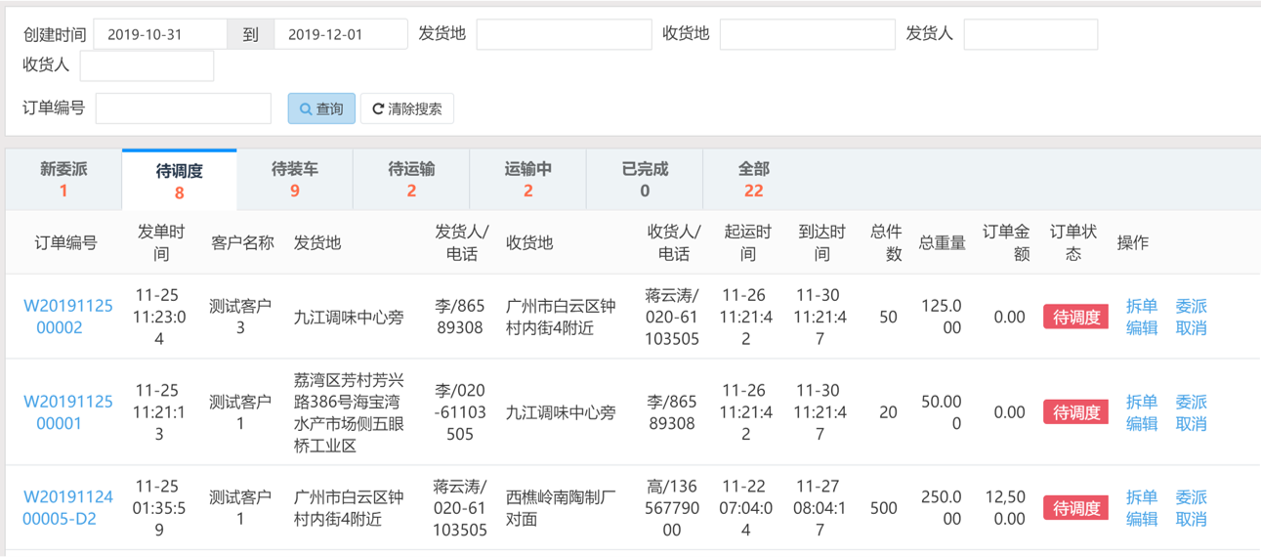
Task: Click 拆单 for order W2019112500002
Action: [1141, 306]
